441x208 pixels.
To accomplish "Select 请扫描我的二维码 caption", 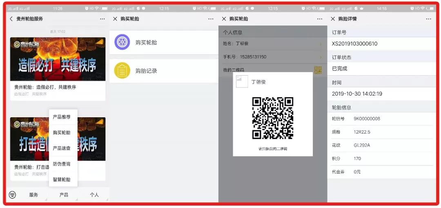I will (273, 149).
